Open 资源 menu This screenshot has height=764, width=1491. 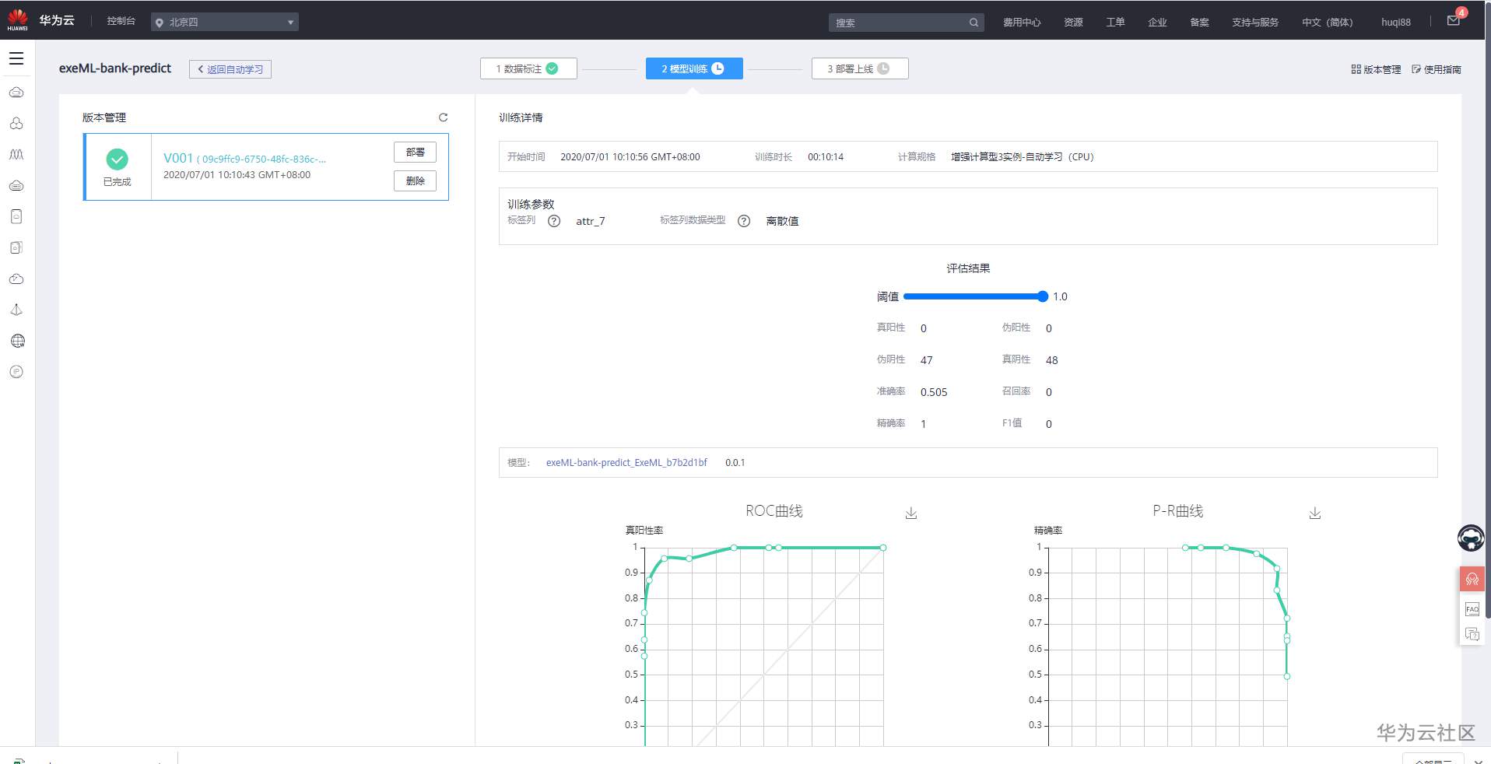point(1073,23)
